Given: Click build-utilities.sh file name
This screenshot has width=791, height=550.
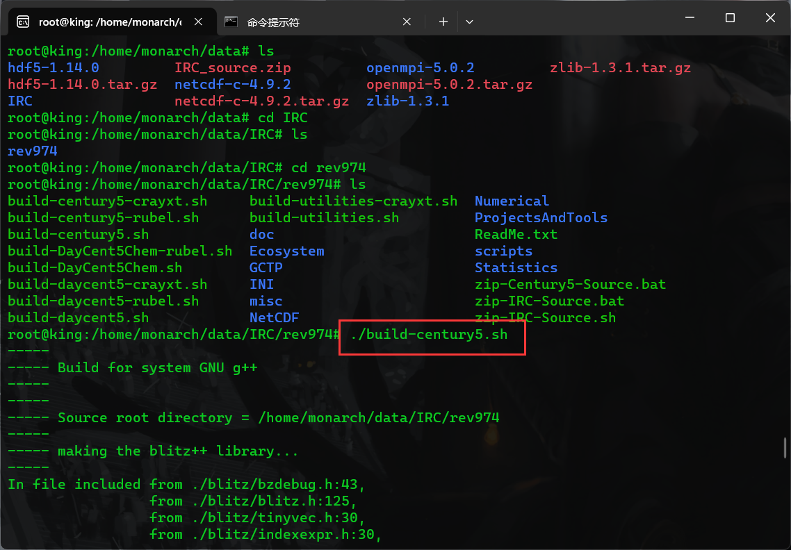Looking at the screenshot, I should pyautogui.click(x=324, y=217).
